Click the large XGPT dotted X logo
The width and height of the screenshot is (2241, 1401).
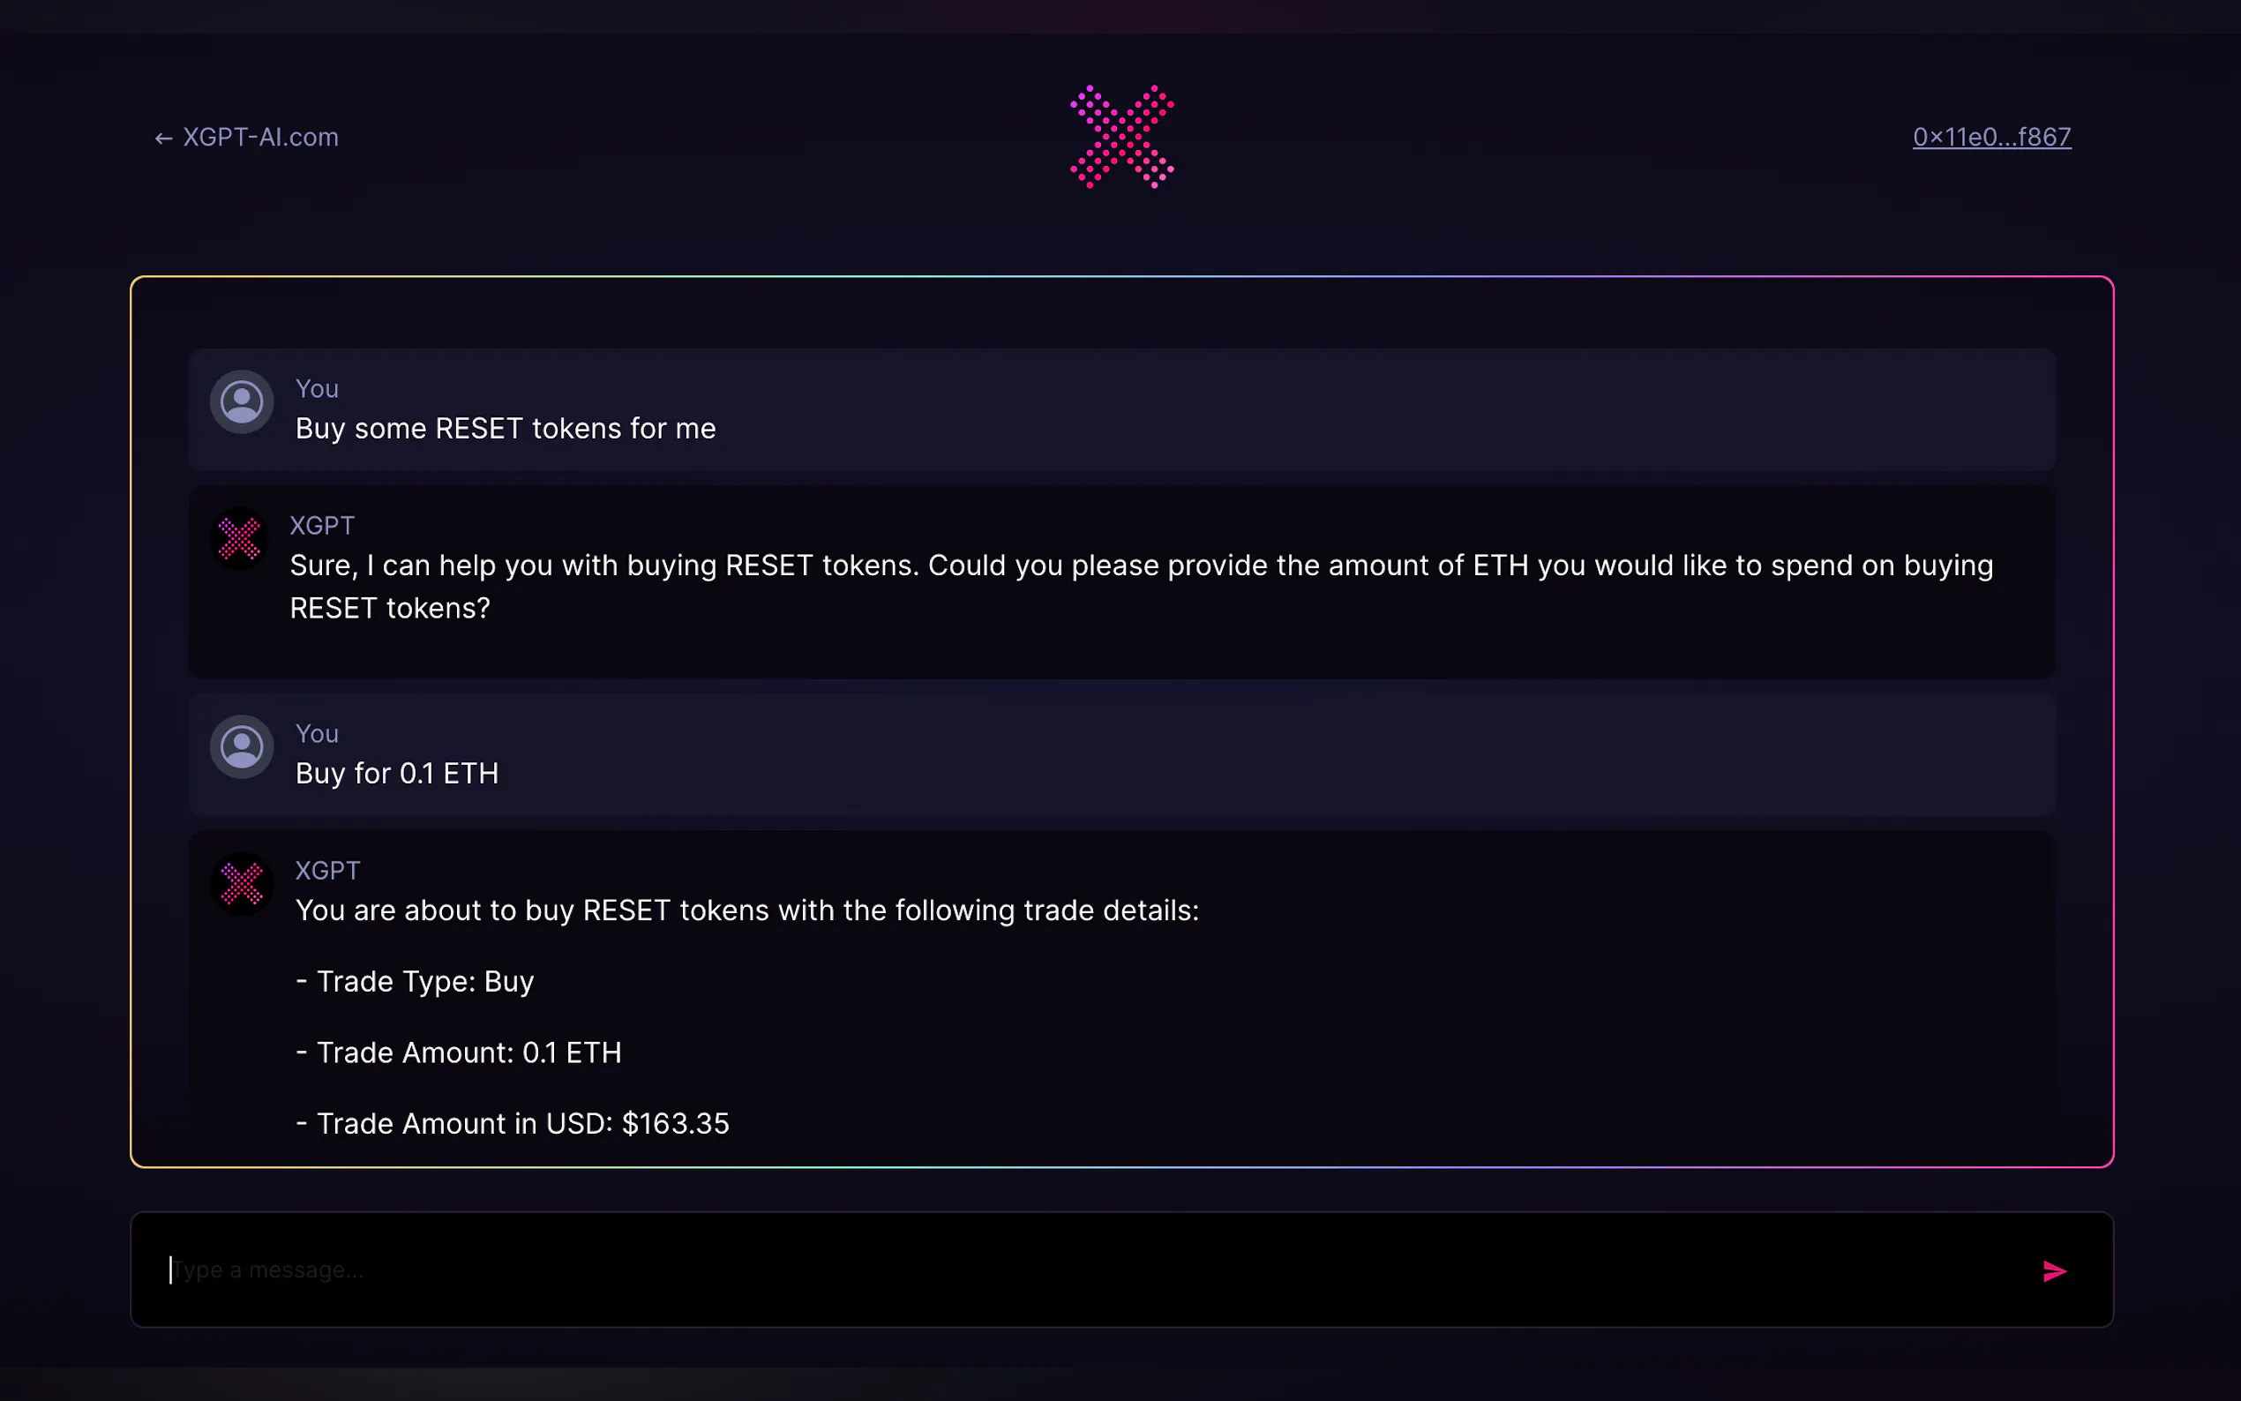[x=1122, y=137]
